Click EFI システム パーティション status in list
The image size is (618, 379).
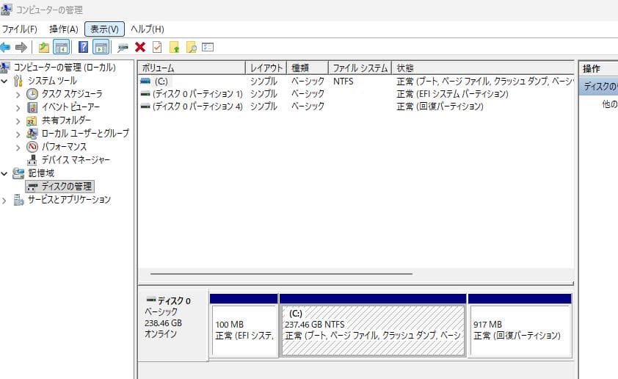[452, 94]
